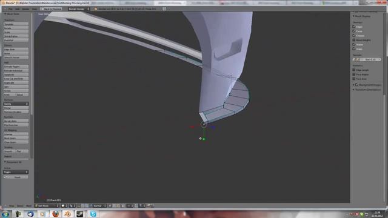Expand the Background Images panel triangle
Image resolution: width=388 pixels, height=218 pixels.
click(353, 85)
